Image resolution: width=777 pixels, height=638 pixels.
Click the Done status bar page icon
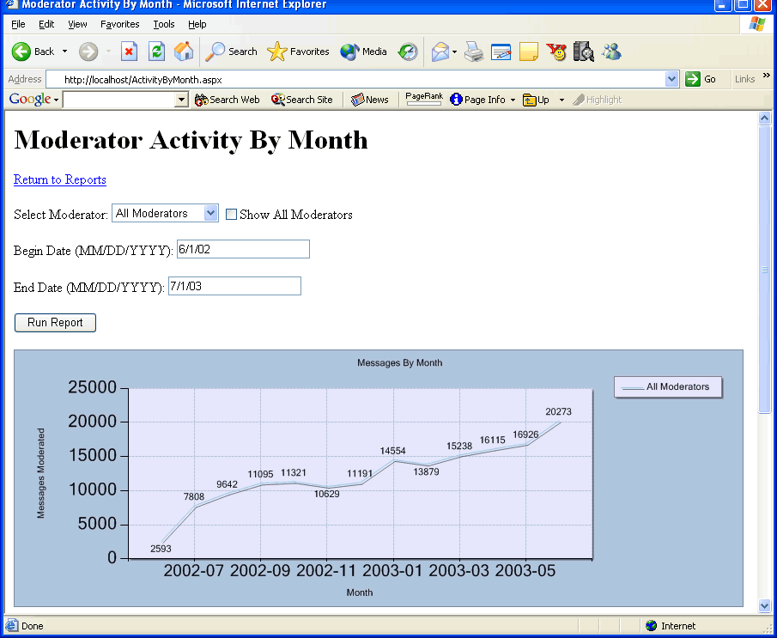[x=12, y=626]
